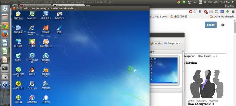
Task: Open How Changeable Is article headline
Action: coord(201,104)
